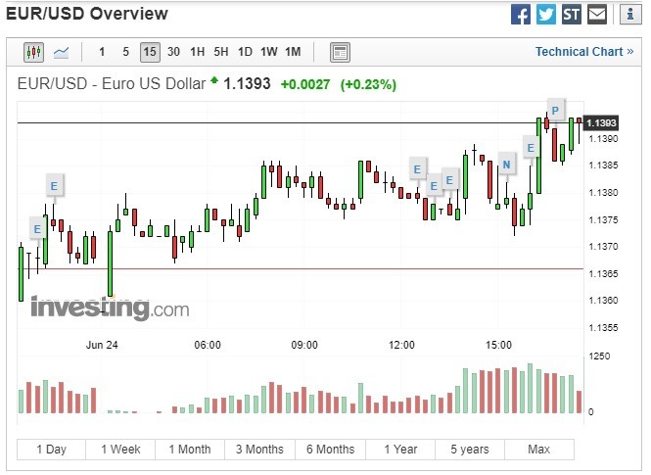Choose the 1H interval
This screenshot has height=475, width=651.
point(197,52)
